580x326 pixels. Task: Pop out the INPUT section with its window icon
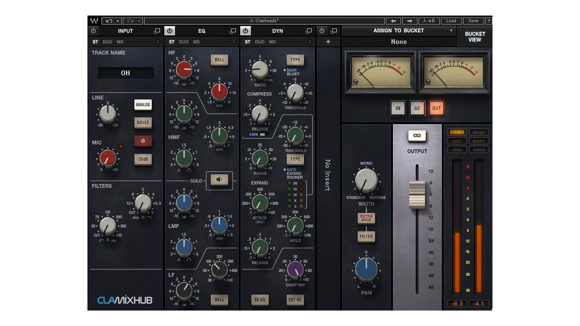point(157,30)
